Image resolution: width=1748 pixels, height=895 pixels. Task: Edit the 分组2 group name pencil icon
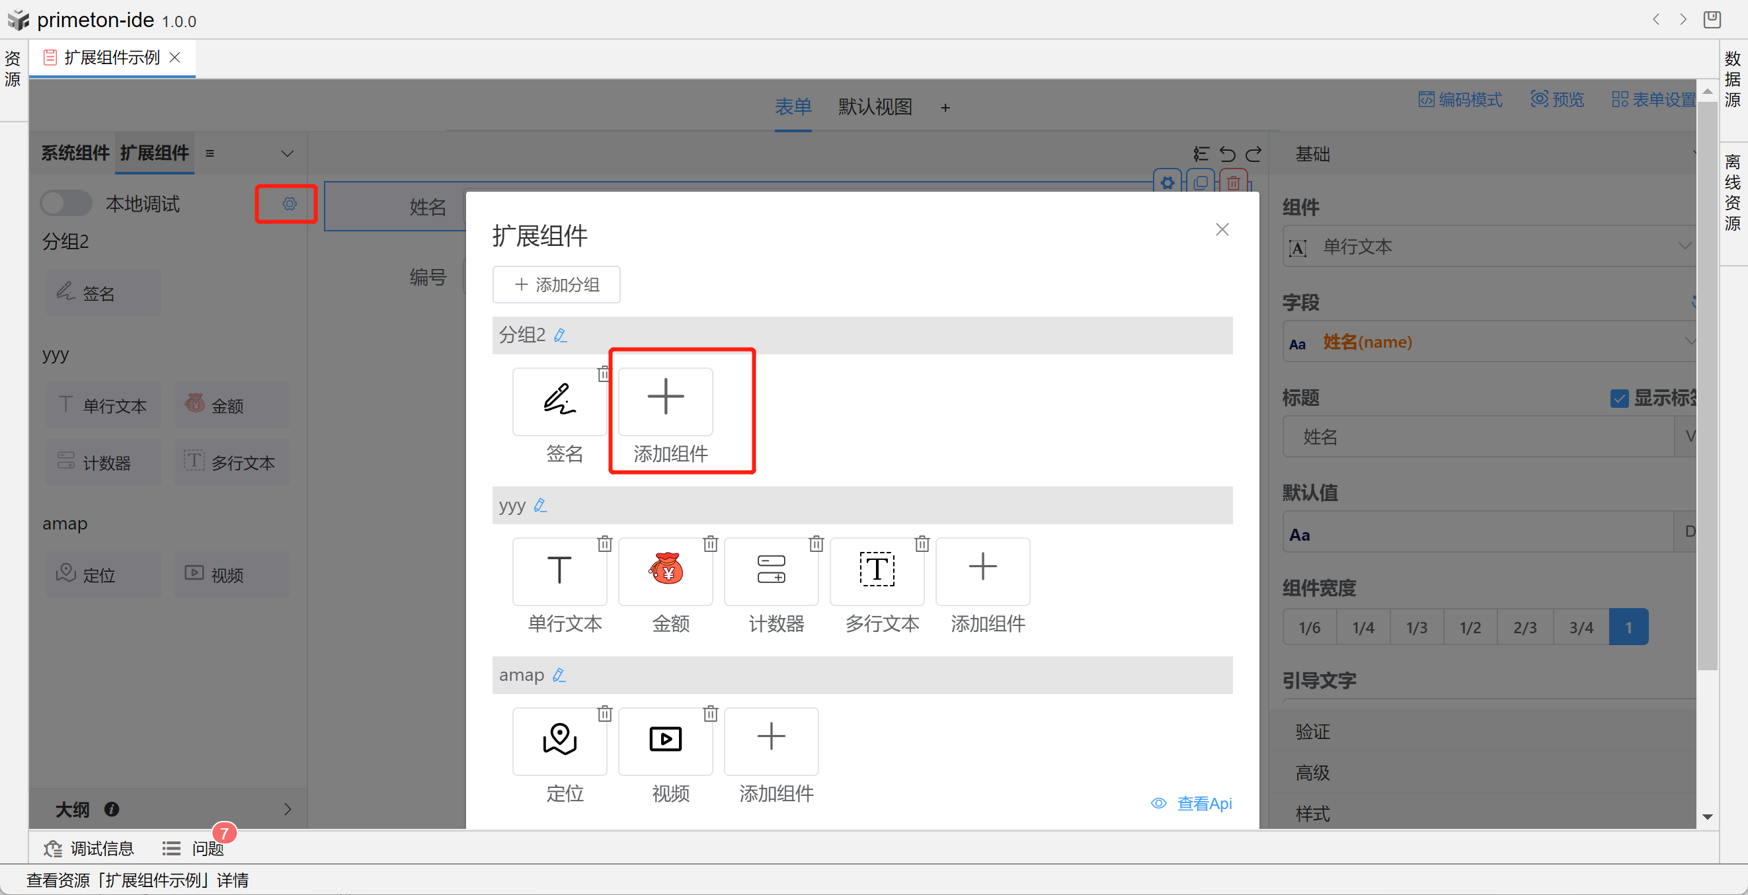point(561,335)
